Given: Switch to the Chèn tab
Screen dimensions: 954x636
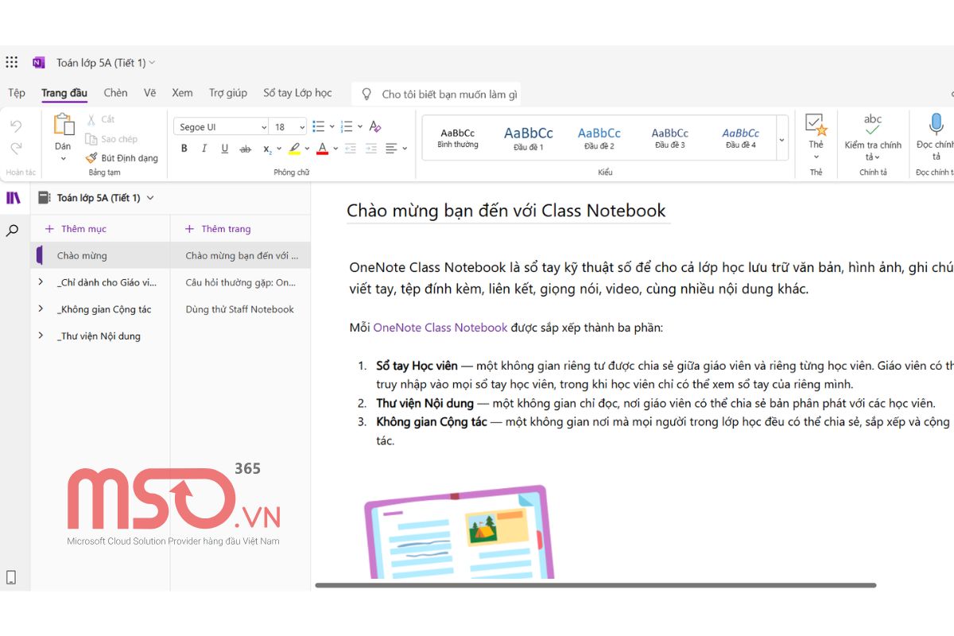Looking at the screenshot, I should pyautogui.click(x=115, y=93).
